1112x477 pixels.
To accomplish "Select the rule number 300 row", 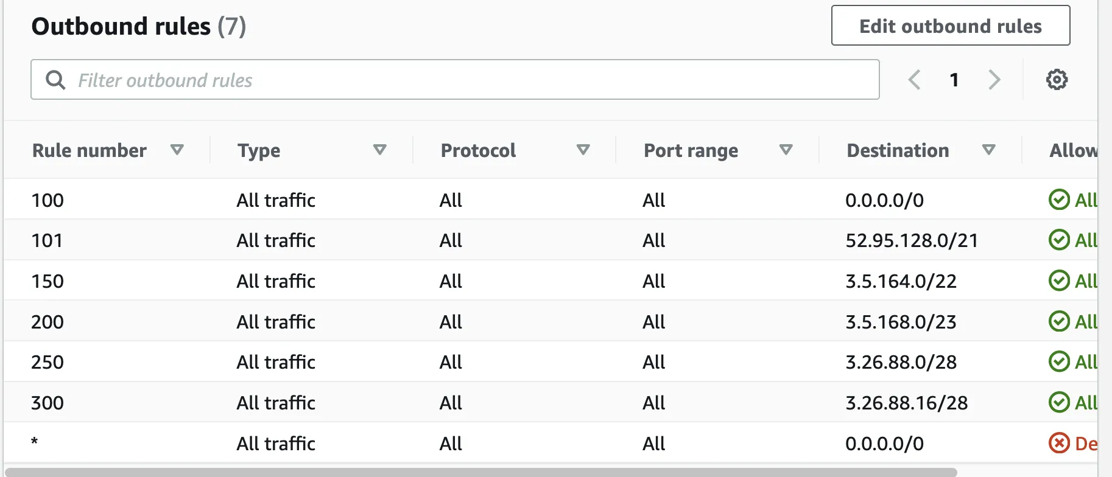I will coord(48,403).
